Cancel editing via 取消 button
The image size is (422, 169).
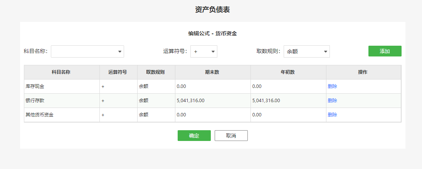[231, 136]
